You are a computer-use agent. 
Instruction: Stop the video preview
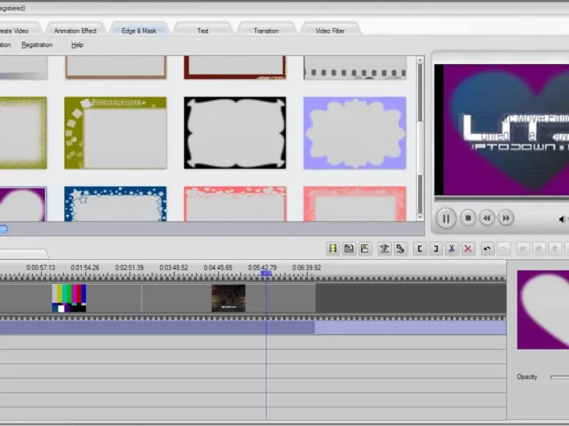tap(467, 218)
